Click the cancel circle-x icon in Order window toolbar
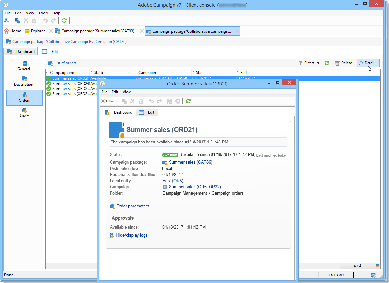Screen dimensions: 389x283 click(x=178, y=101)
